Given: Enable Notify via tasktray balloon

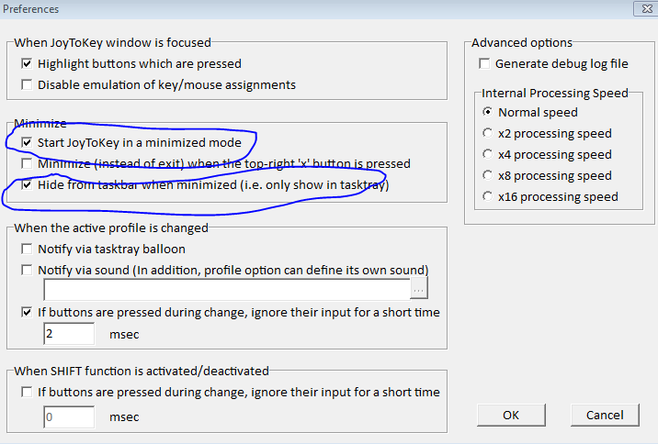Looking at the screenshot, I should tap(27, 249).
